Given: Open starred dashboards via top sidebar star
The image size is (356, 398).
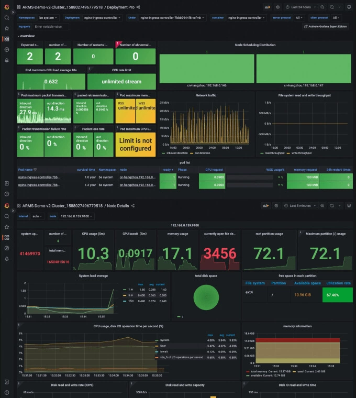Looking at the screenshot, I should [x=7, y=28].
